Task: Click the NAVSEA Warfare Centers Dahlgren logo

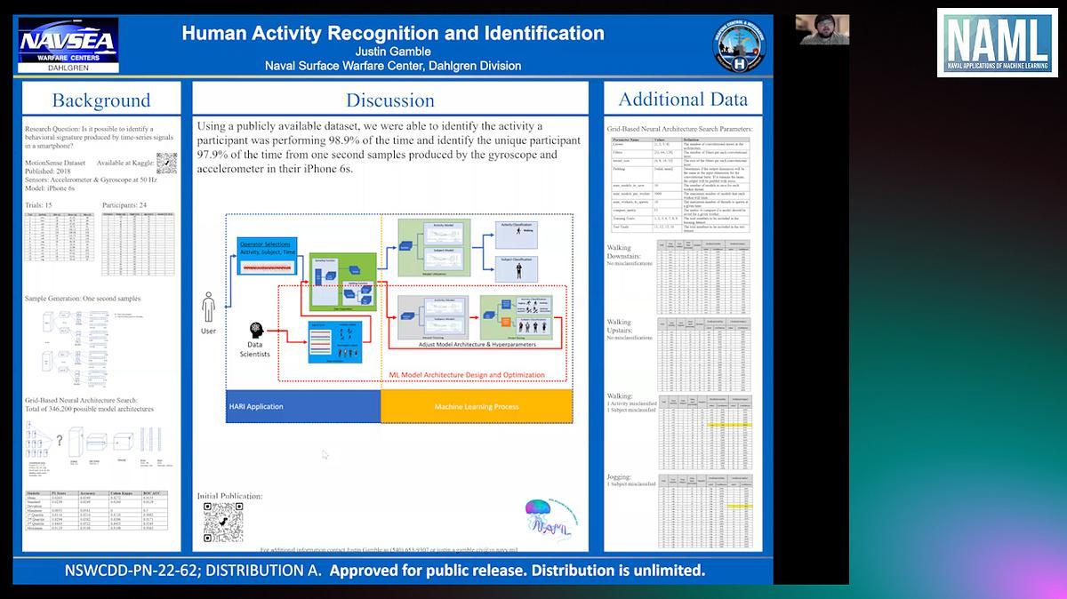Action: coord(68,46)
